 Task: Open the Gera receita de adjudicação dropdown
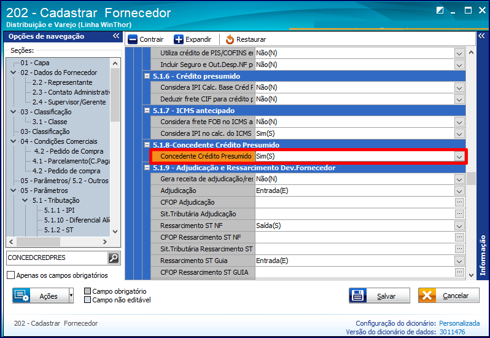coord(459,179)
